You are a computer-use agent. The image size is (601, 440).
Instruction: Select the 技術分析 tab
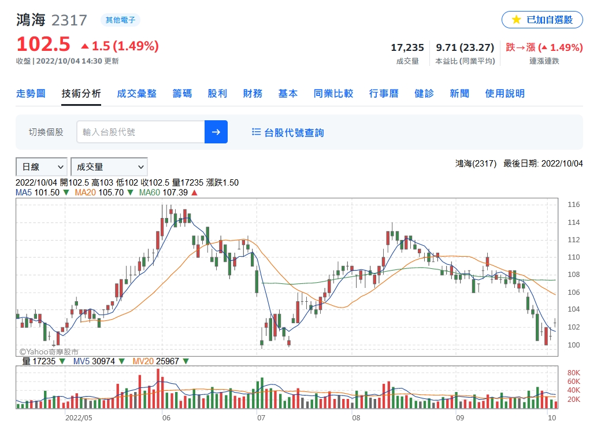tap(81, 94)
